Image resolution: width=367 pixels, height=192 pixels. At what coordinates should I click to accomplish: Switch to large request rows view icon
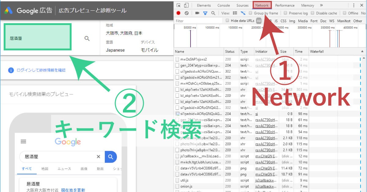[235, 13]
